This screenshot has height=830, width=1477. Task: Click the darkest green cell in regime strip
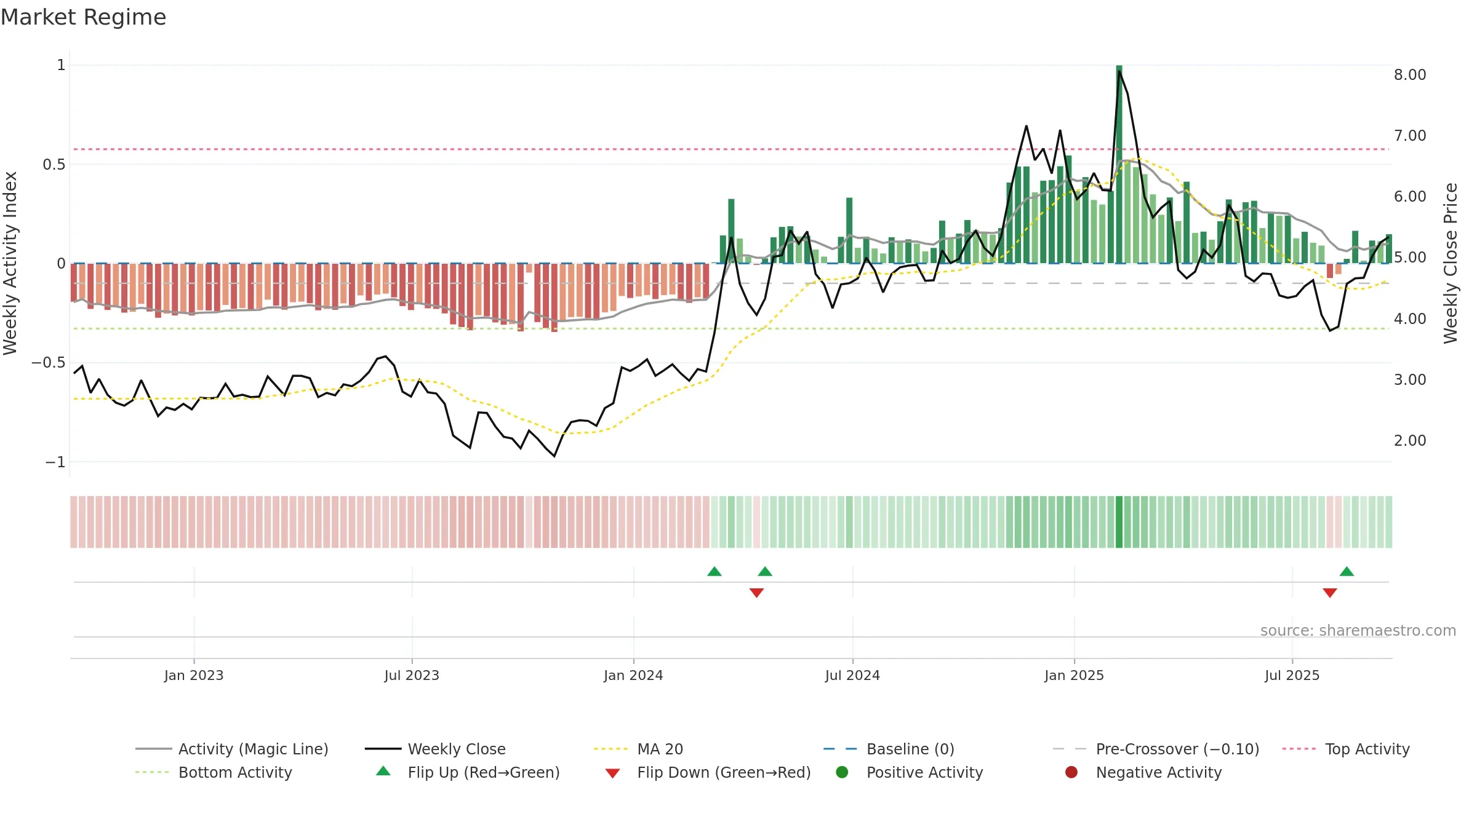[x=1119, y=522]
